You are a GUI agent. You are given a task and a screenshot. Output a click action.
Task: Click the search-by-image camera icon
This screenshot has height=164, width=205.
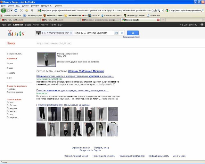pos(122,33)
